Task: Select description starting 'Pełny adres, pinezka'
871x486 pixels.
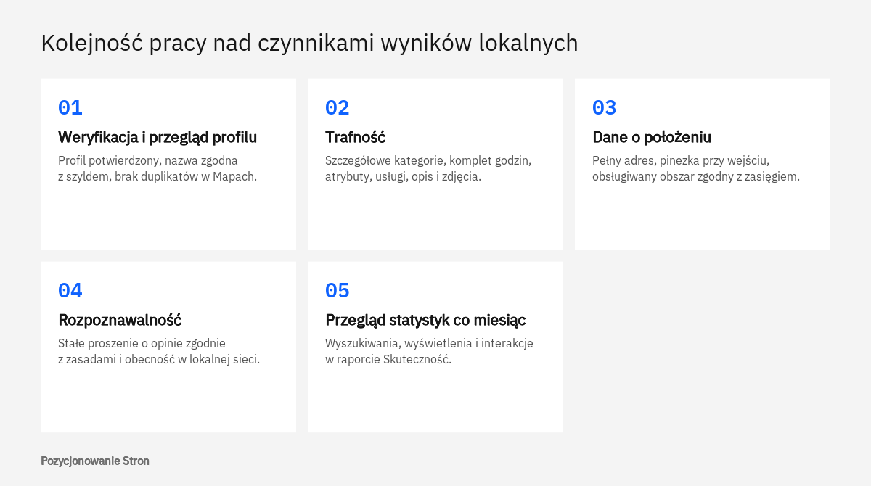Action: 696,168
